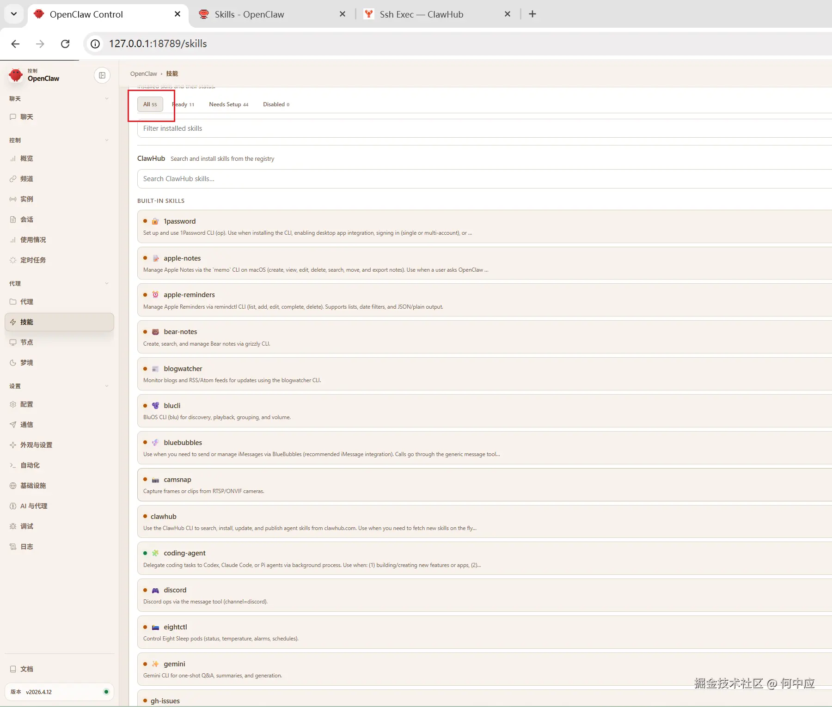Open 使用情况 usage icon
Viewport: 832px width, 707px height.
(13, 240)
